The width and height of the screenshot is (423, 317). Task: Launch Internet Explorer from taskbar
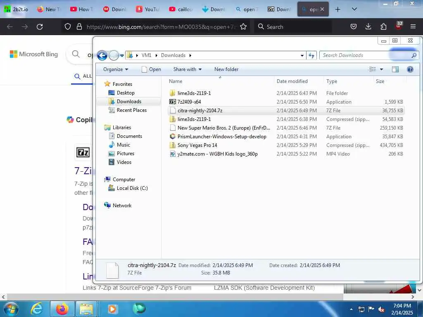[37, 309]
